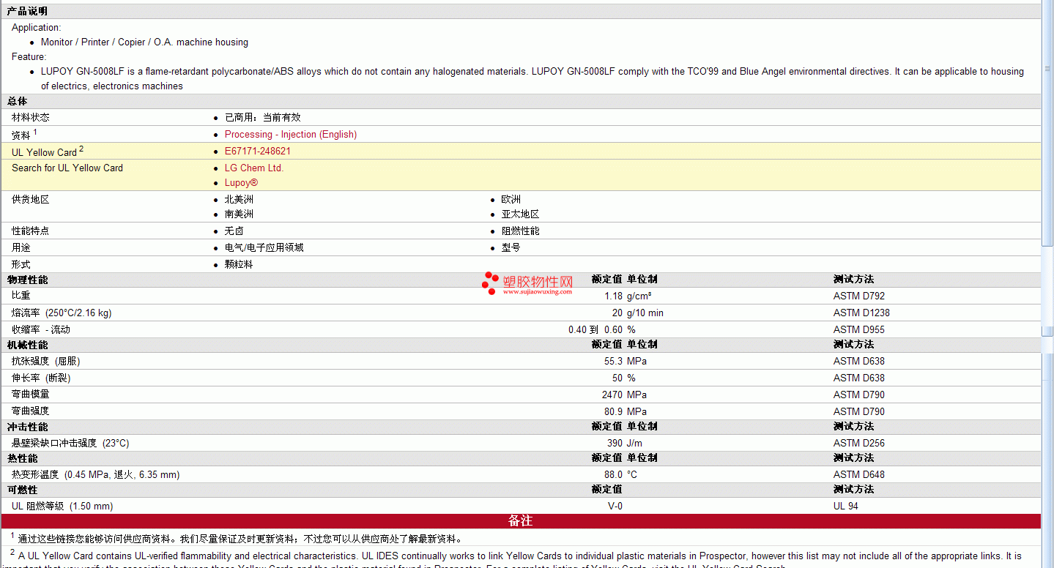Click the ASTM D648 test method
This screenshot has width=1054, height=568.
[x=859, y=474]
